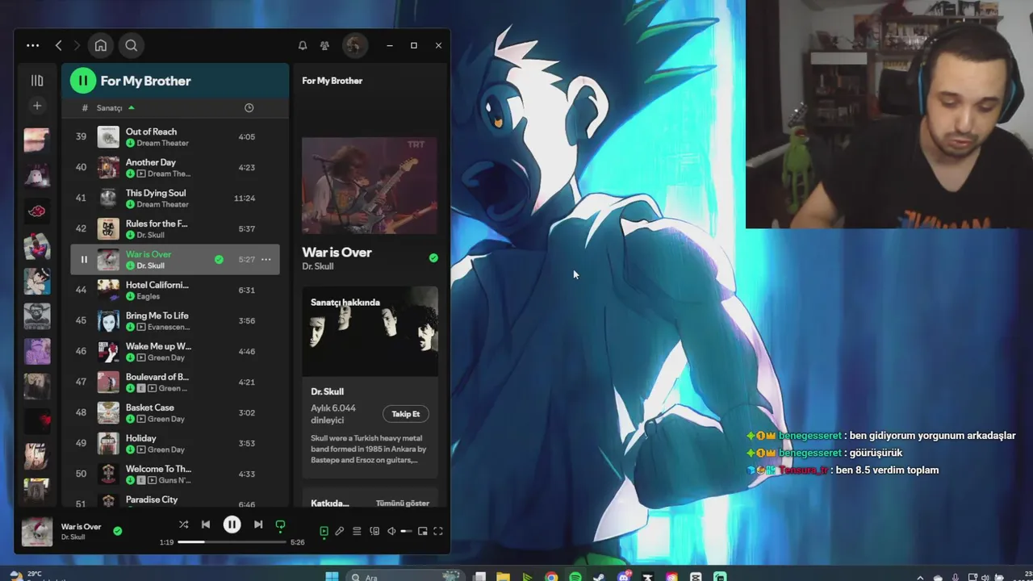Open the Evanescen... artist link
The image size is (1033, 581).
[169, 327]
